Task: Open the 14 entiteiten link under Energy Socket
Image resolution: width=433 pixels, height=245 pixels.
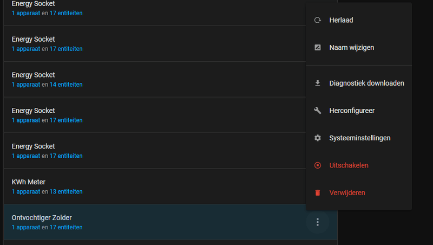Action: [66, 85]
